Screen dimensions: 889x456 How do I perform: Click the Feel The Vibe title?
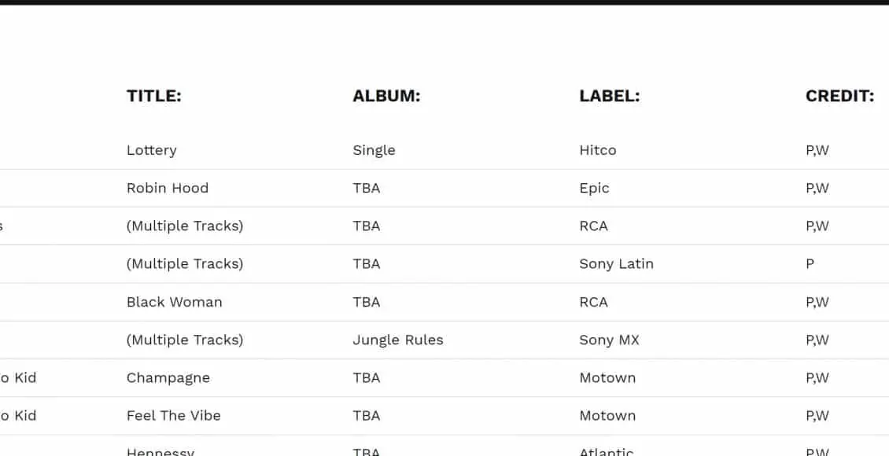click(174, 415)
